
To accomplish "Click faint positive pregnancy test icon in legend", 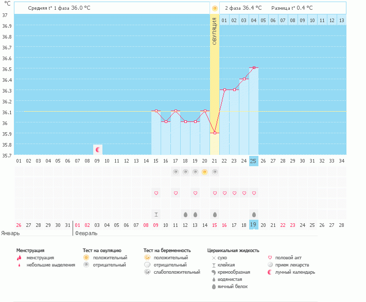I will point(147,272).
